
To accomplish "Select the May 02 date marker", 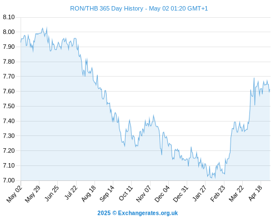I will coord(14,194).
